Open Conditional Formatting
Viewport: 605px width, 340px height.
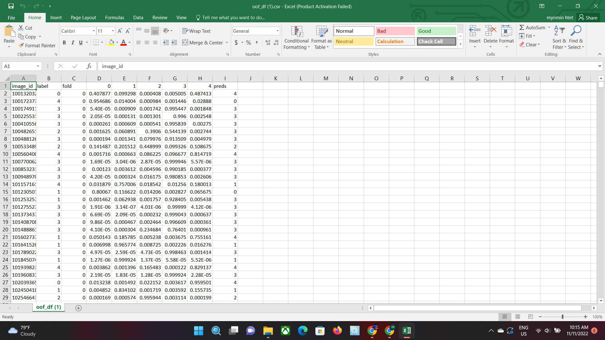[296, 38]
